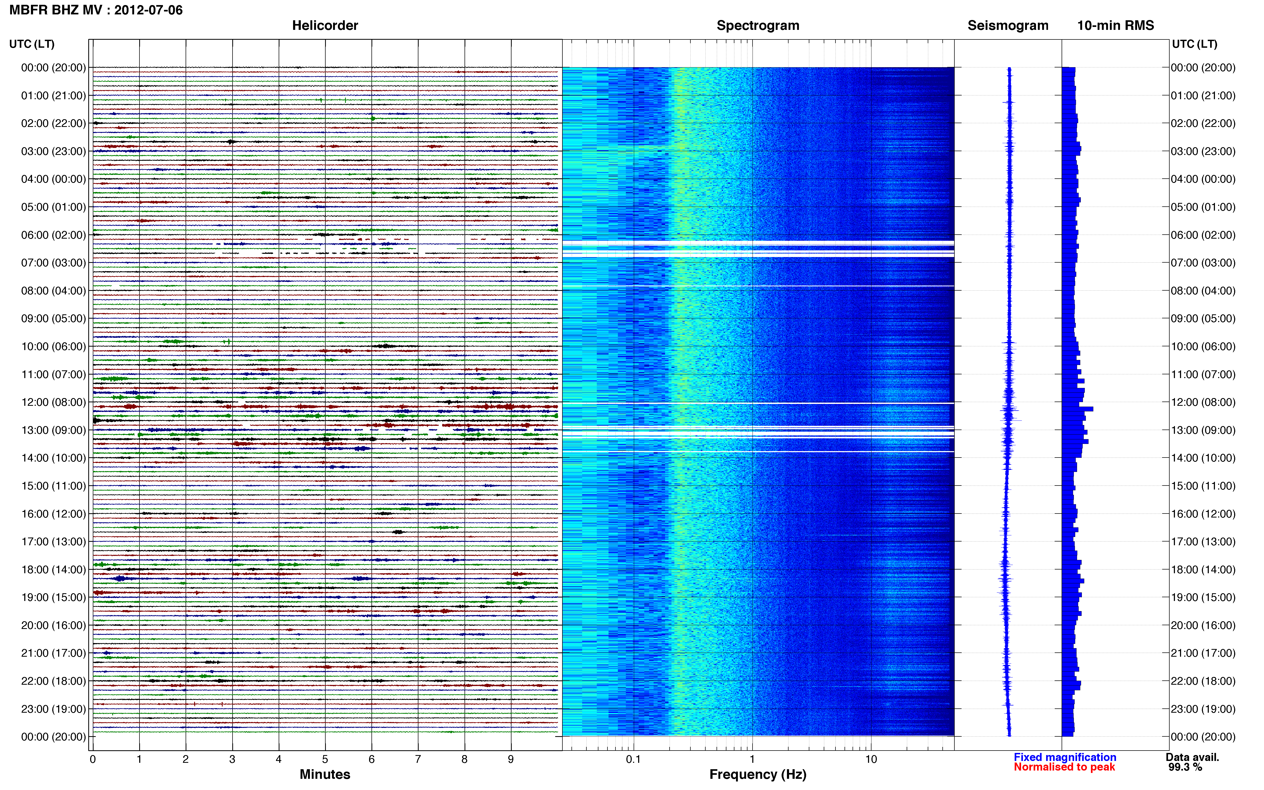Screen dimensions: 1264x790
Task: Click left-axis time label '10:00 (06:00)'
Action: 53,346
